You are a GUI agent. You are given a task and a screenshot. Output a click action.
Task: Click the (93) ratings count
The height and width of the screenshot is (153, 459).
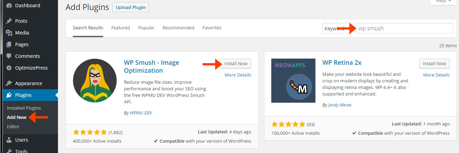tap(311, 124)
